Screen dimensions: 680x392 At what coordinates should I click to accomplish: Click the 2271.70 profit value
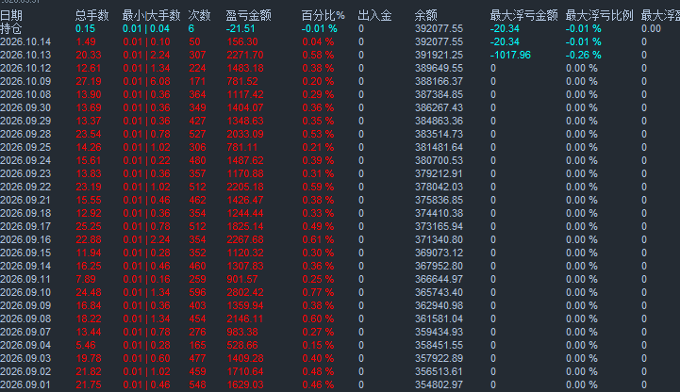click(x=245, y=55)
